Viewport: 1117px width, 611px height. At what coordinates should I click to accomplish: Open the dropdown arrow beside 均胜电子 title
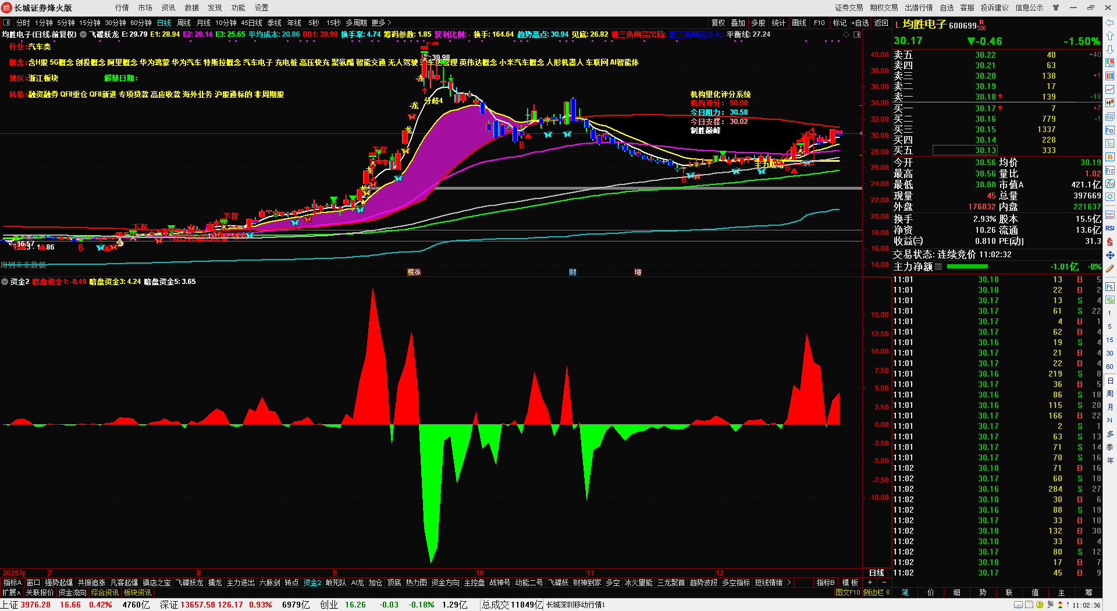pyautogui.click(x=83, y=35)
